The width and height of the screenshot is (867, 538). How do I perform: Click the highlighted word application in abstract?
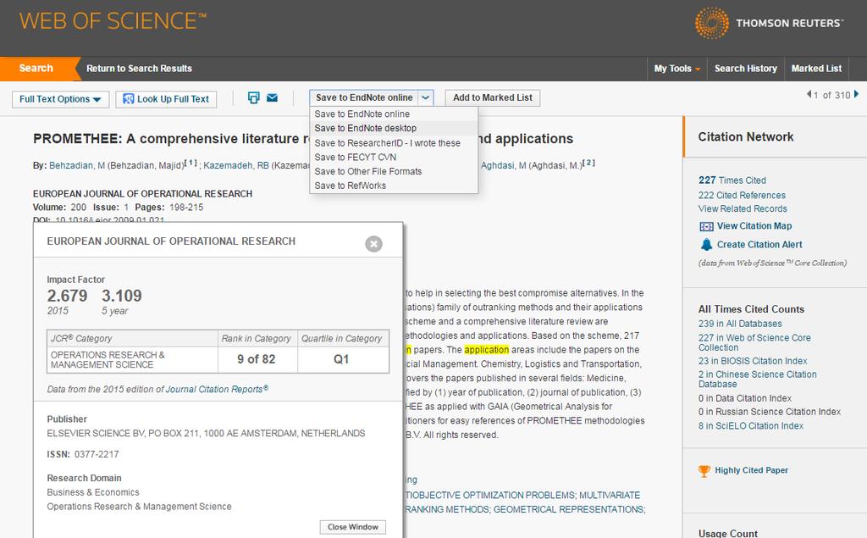pos(487,350)
